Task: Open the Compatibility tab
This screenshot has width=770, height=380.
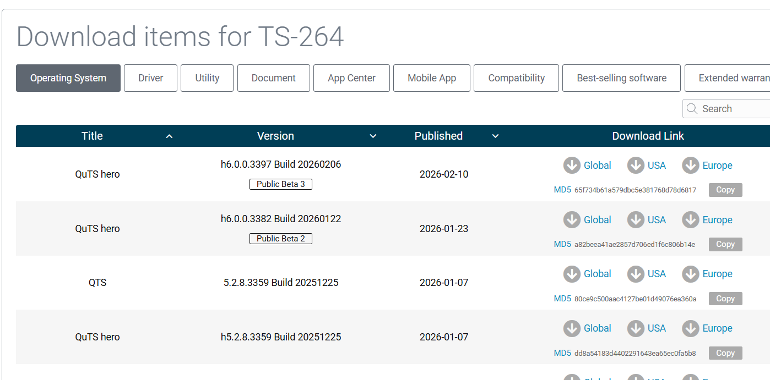Action: (x=516, y=78)
